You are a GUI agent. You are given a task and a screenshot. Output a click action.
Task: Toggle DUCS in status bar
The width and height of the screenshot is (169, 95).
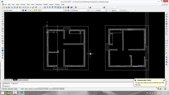click(x=51, y=89)
